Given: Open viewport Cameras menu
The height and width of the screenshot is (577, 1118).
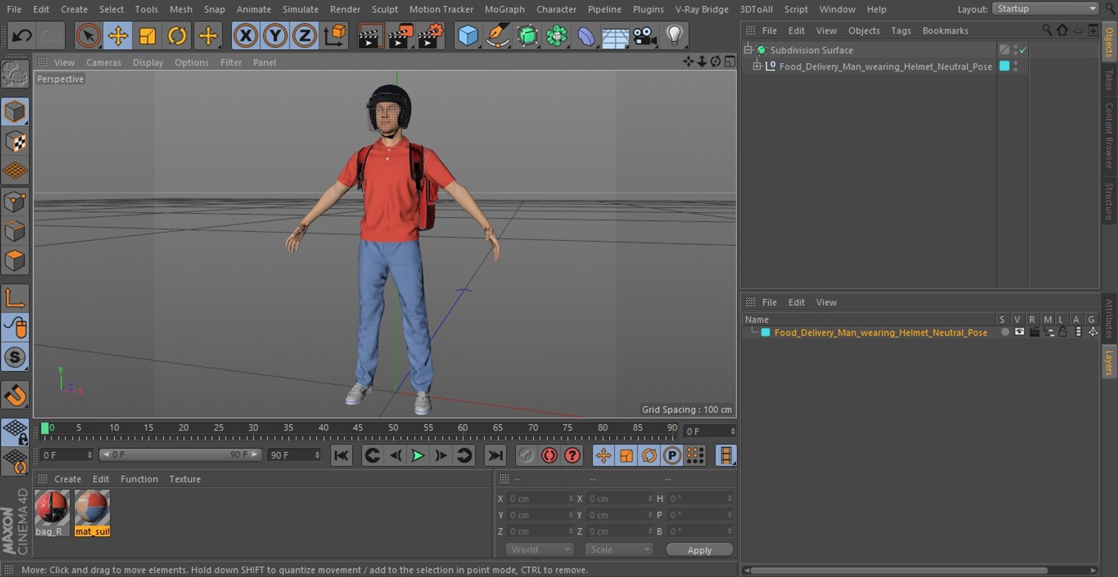Looking at the screenshot, I should point(104,62).
